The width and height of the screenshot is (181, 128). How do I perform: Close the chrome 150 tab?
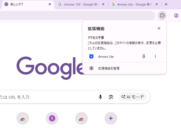[103, 4]
